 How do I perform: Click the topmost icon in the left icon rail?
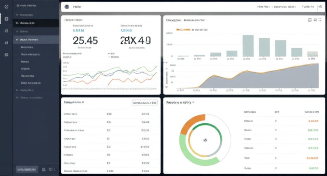pyautogui.click(x=6, y=7)
